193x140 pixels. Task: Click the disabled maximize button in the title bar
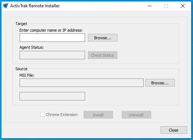point(166,6)
